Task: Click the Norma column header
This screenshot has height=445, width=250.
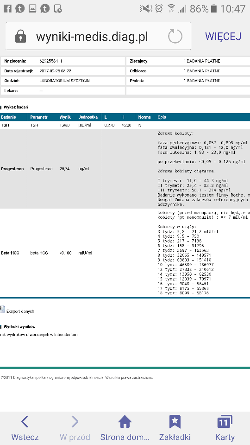Action: (144, 117)
